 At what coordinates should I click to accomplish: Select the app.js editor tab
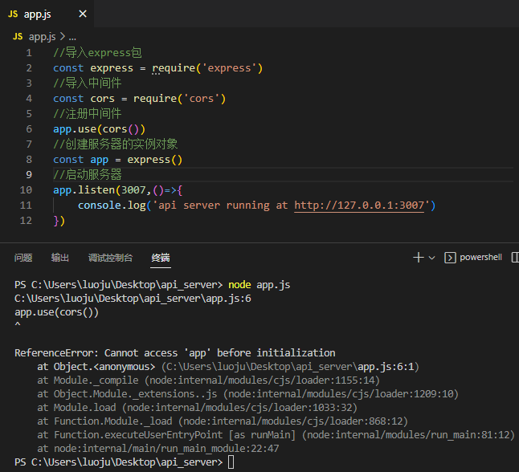[47, 14]
